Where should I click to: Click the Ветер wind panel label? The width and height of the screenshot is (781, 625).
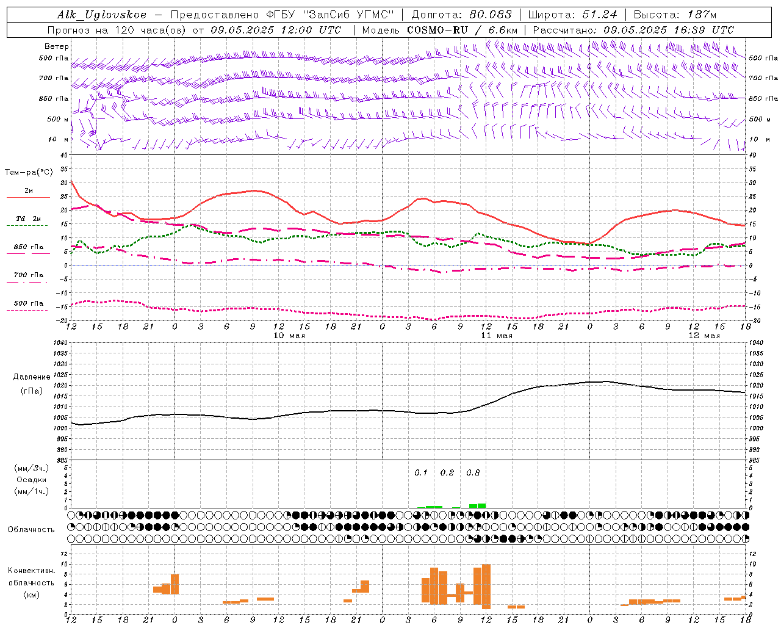tap(57, 46)
